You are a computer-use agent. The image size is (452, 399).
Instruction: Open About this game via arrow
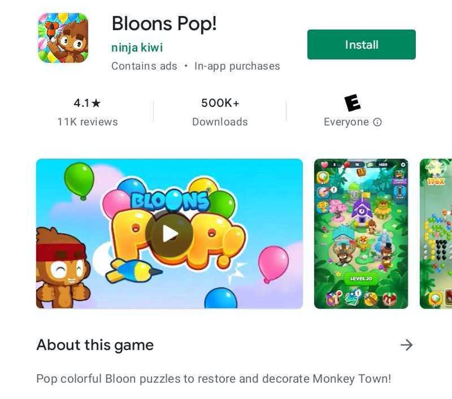click(407, 345)
